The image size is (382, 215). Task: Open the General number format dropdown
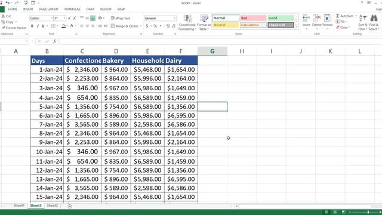click(x=174, y=19)
